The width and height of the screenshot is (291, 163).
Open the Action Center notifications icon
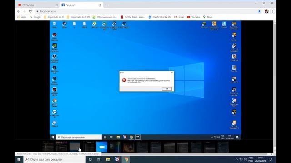pos(271,159)
